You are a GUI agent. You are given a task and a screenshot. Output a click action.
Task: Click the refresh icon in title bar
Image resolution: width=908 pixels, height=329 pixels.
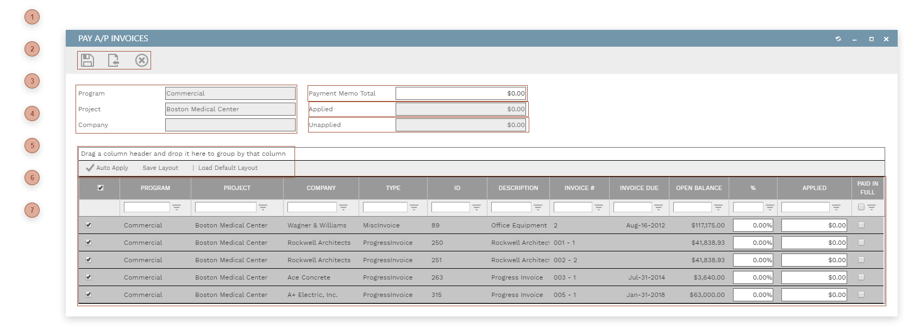click(838, 39)
